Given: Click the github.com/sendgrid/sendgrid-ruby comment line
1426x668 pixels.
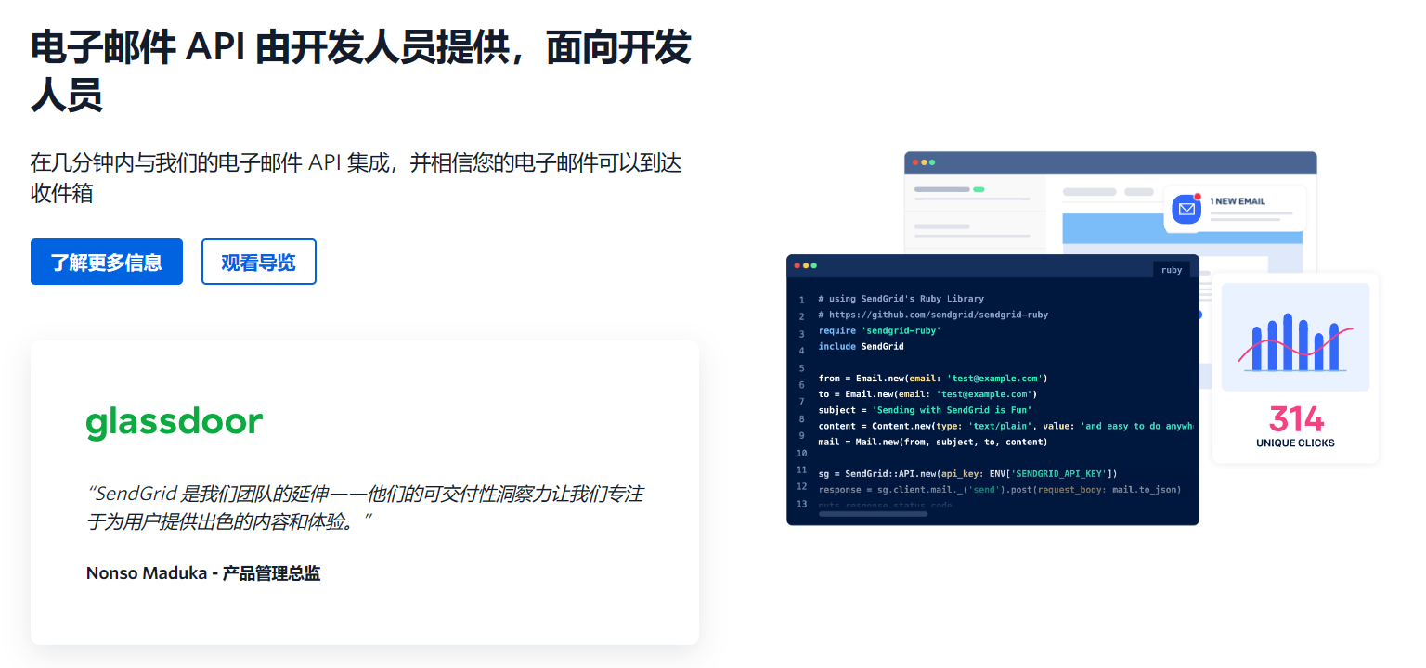Looking at the screenshot, I should [933, 315].
